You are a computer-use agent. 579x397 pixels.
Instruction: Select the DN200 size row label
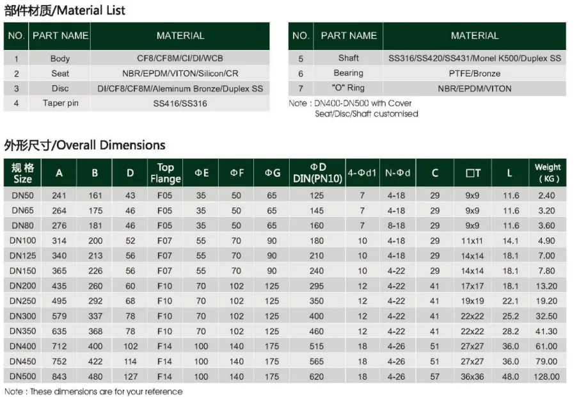point(22,286)
